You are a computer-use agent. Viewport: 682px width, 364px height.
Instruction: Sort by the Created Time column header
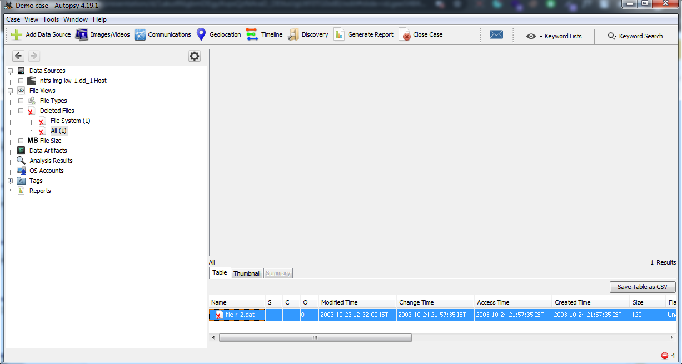pos(591,302)
